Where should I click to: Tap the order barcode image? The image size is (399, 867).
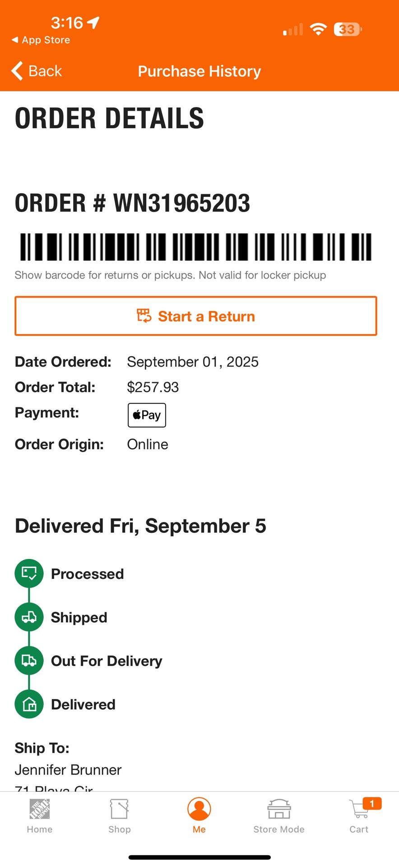point(196,247)
